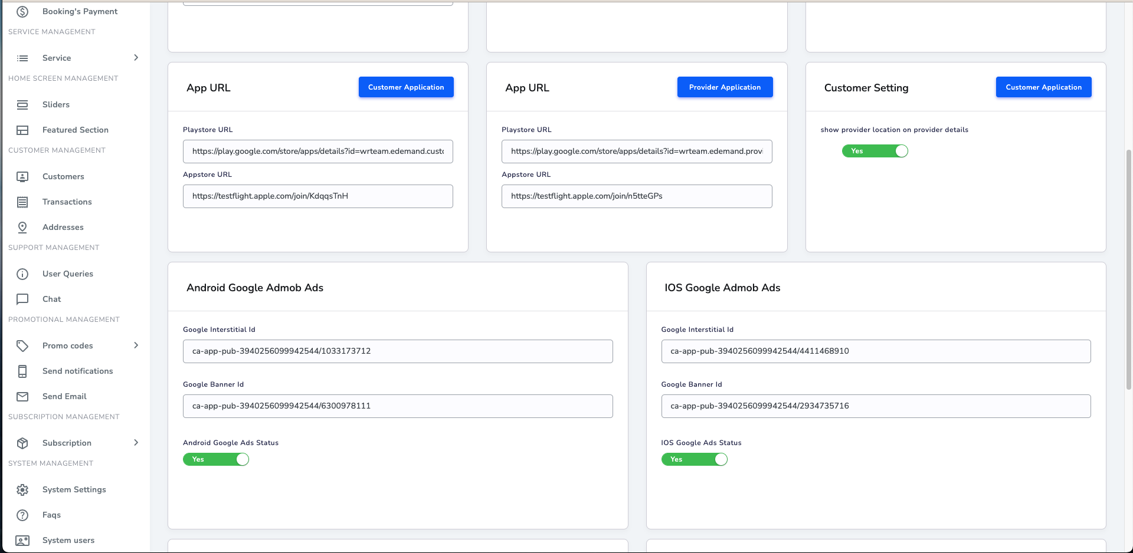Click the page vertical scrollbar
Image resolution: width=1133 pixels, height=553 pixels.
click(x=1128, y=268)
